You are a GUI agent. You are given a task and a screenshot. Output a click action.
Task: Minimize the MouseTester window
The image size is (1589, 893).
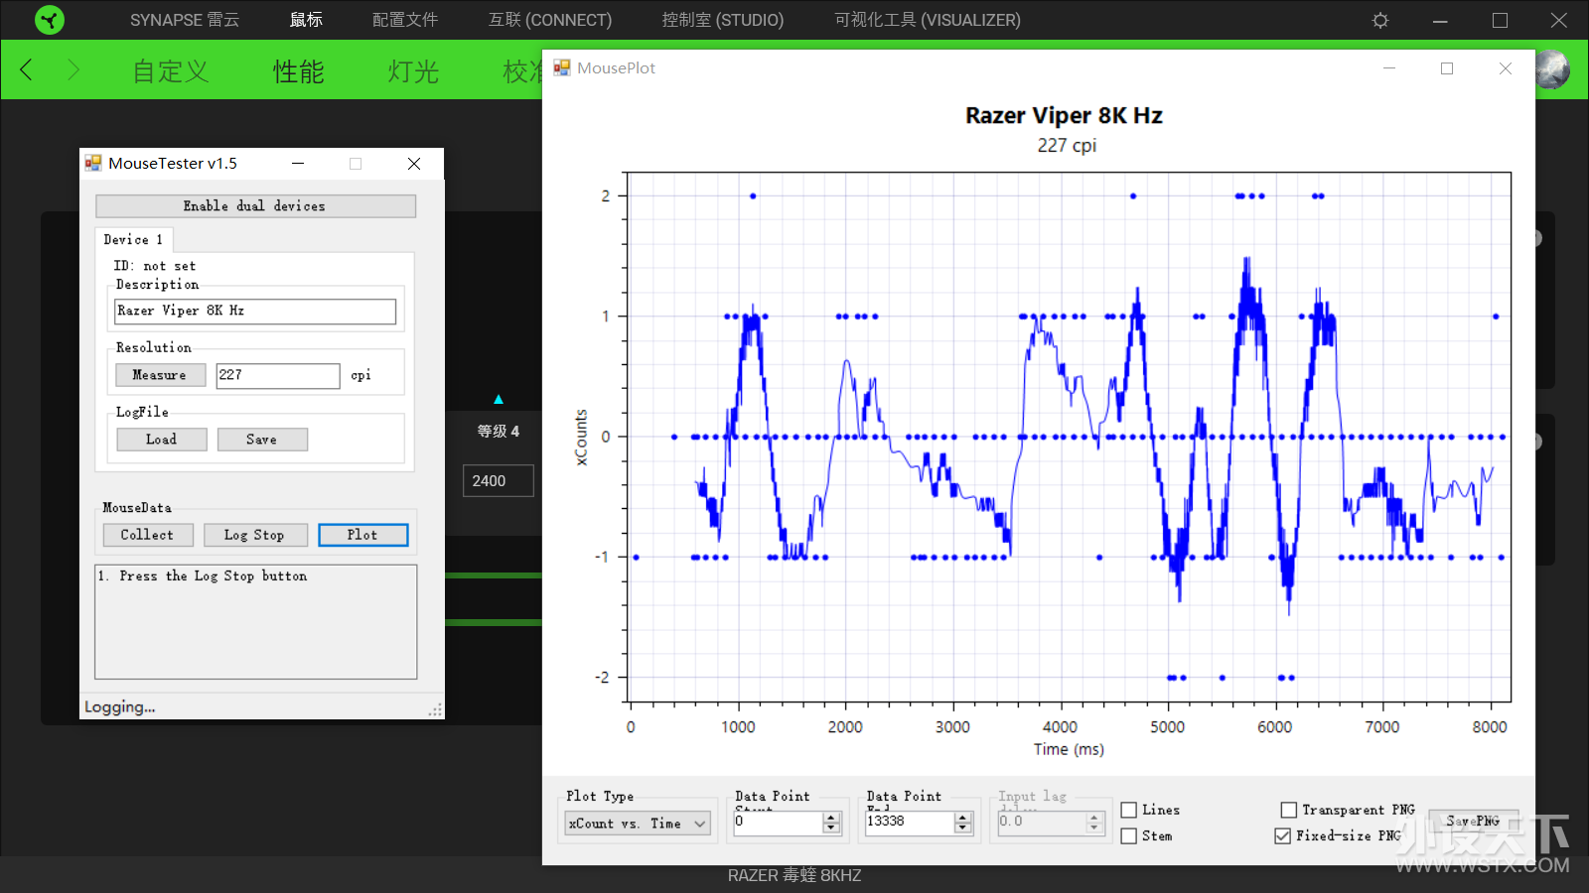[x=298, y=163]
